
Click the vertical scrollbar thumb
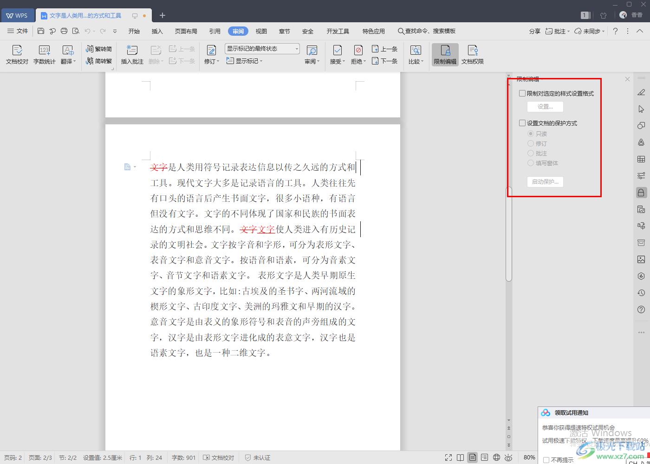point(509,234)
